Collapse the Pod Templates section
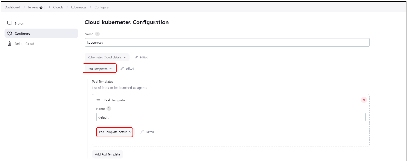The image size is (407, 162). (100, 69)
